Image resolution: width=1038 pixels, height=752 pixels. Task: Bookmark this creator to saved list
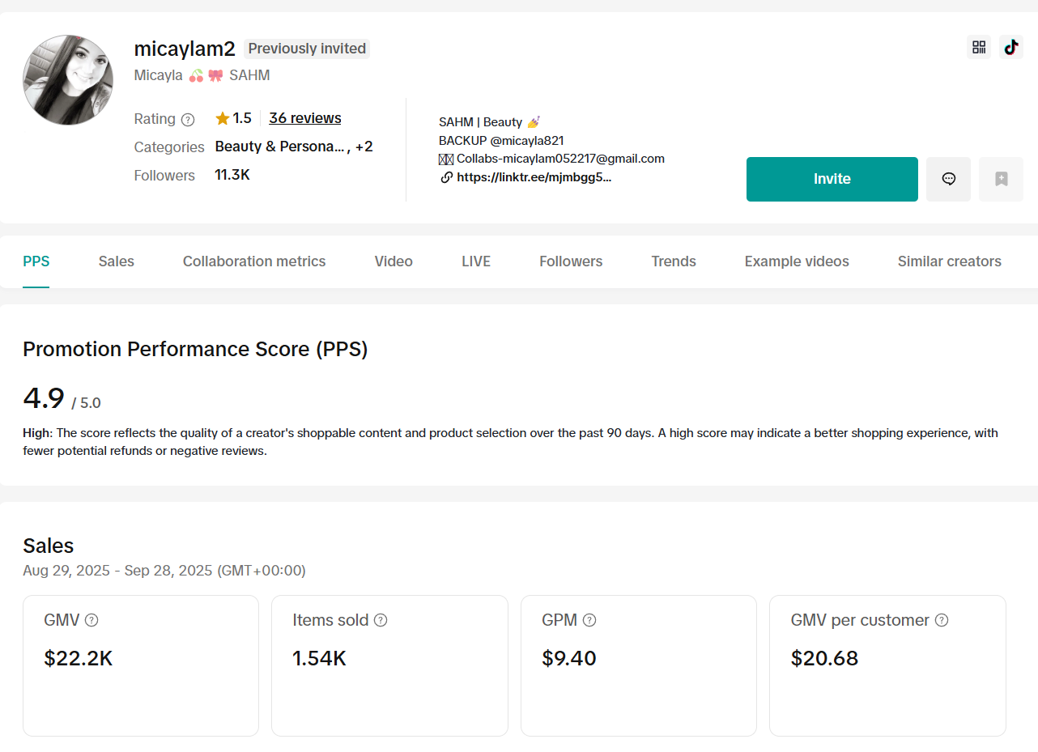point(1001,179)
